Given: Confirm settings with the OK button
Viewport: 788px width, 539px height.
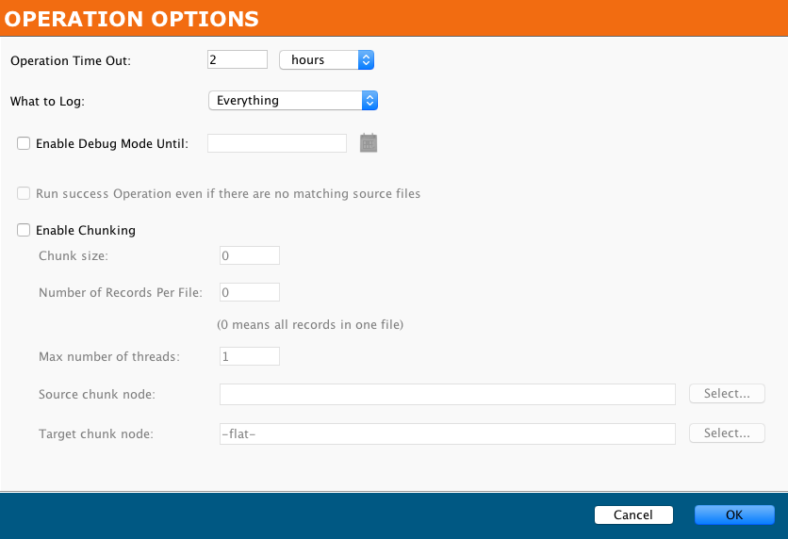Looking at the screenshot, I should pos(734,514).
